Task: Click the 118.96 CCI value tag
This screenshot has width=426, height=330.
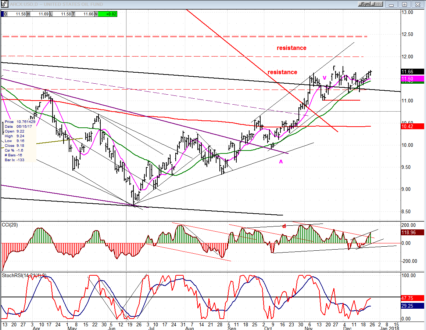Action: point(412,232)
